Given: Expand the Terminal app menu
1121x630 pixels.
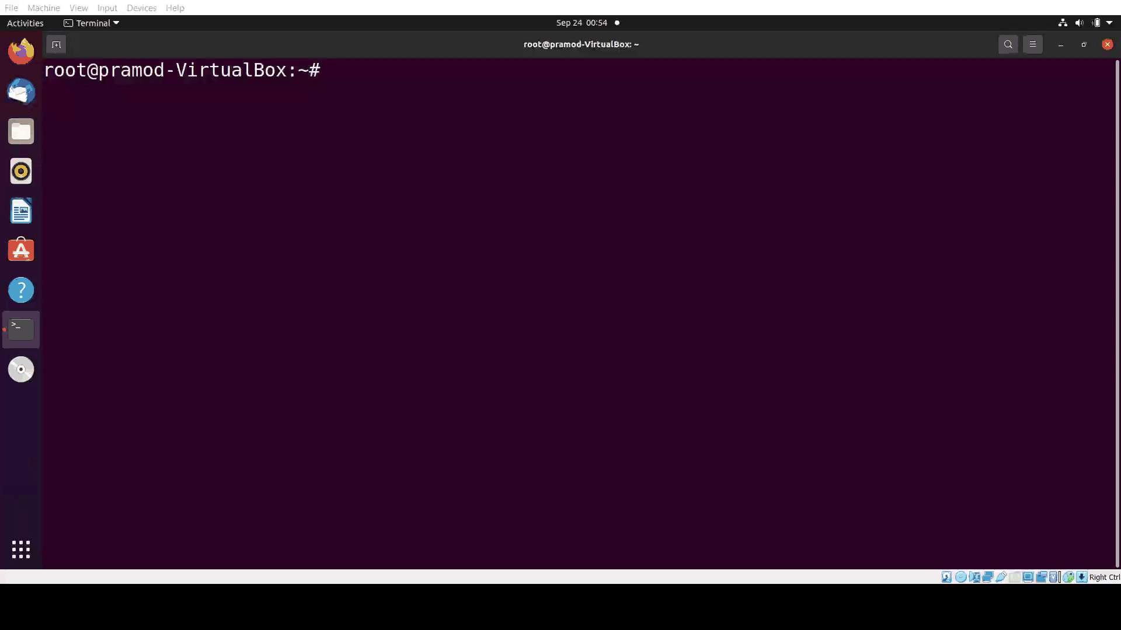Looking at the screenshot, I should 92,23.
